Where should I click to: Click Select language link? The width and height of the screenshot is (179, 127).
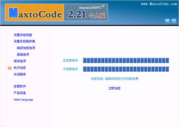click(x=23, y=100)
